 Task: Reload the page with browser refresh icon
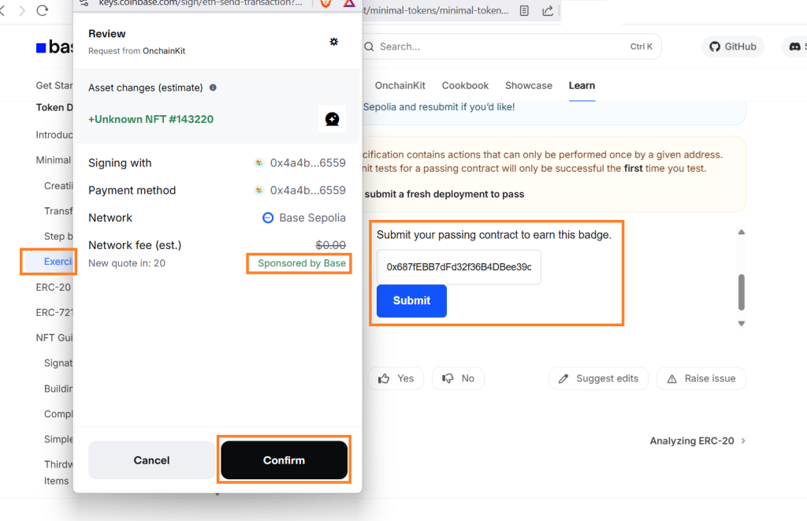tap(43, 10)
